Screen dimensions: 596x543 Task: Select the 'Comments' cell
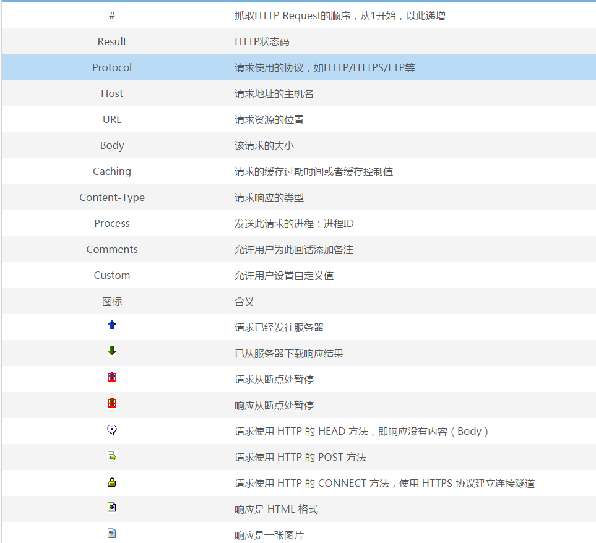pos(112,249)
